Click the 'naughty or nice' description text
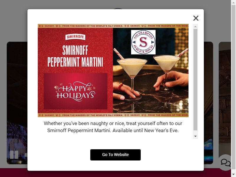 [x=113, y=127]
